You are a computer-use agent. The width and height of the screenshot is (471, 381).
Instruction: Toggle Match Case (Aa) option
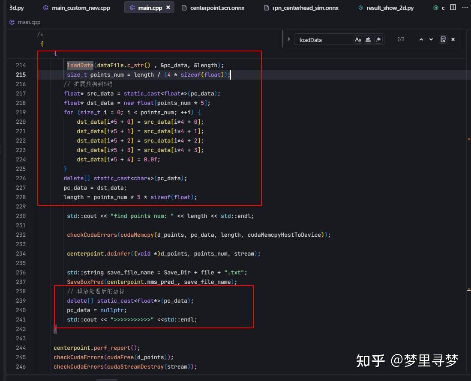(358, 40)
